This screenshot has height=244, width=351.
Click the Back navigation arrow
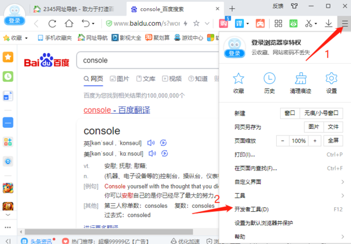tap(36, 23)
